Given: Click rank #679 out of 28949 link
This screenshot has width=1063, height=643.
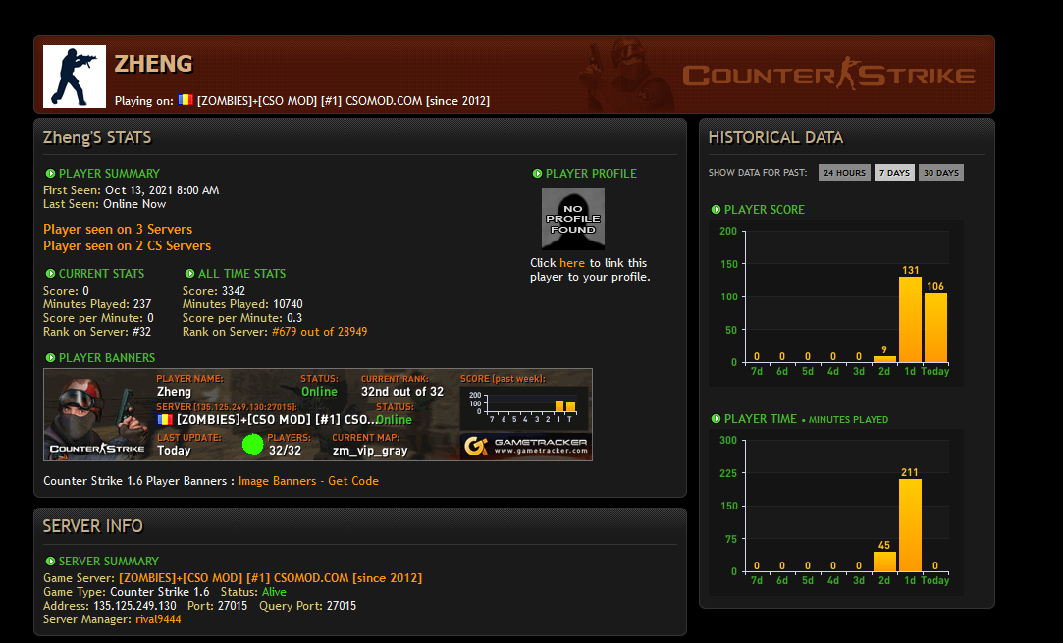Looking at the screenshot, I should pyautogui.click(x=319, y=332).
